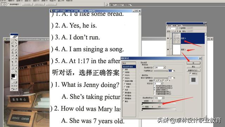Select the Move tool in toolbox
The image size is (225, 127).
16,40
